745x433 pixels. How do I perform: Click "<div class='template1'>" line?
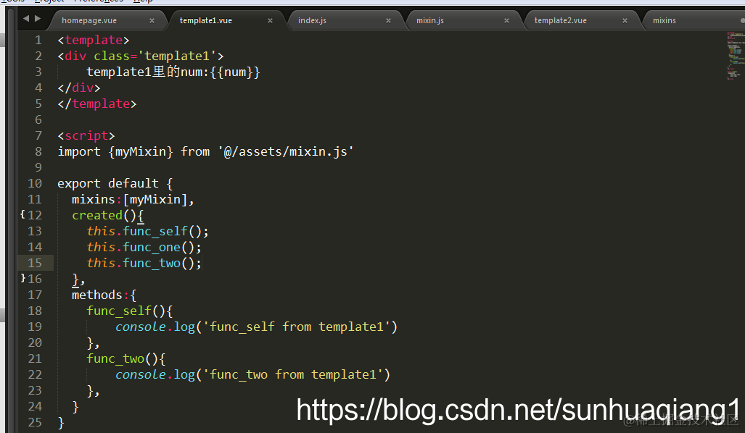[141, 56]
